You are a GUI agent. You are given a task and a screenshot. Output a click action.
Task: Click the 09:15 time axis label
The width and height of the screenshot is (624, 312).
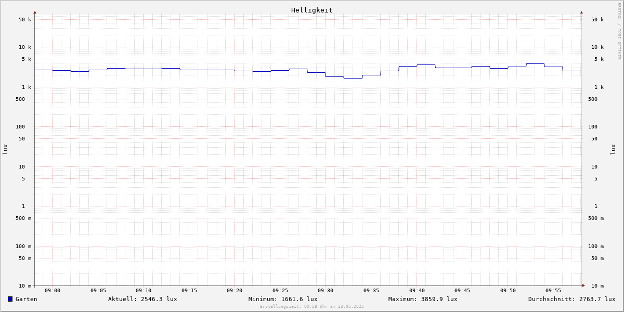(x=189, y=291)
